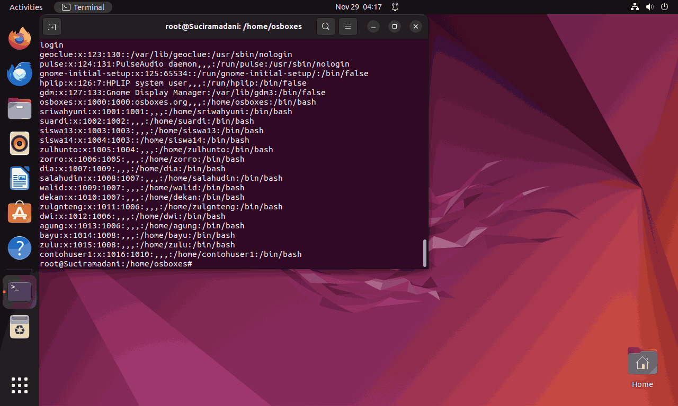
Task: Click the osboxes:x:1000 line
Action: click(178, 102)
